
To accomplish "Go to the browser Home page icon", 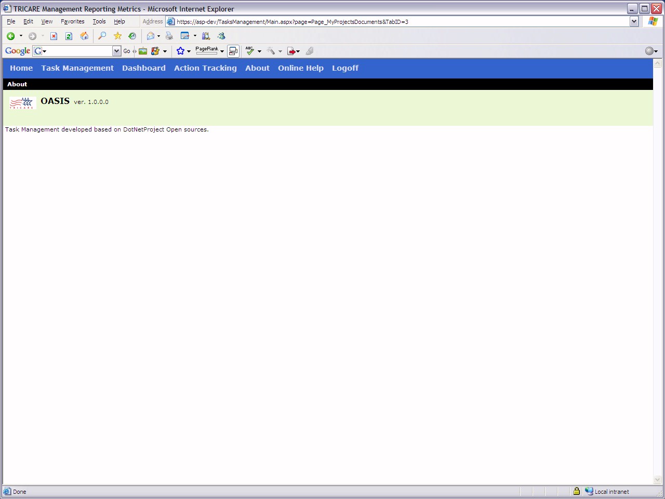I will click(x=84, y=36).
